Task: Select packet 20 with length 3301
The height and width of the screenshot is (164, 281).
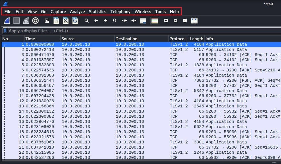Action: click(142, 142)
